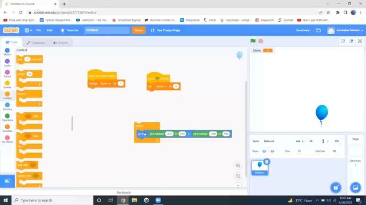This screenshot has height=205, width=366.
Task: Open Score dropdown in change block
Action: [x=105, y=84]
